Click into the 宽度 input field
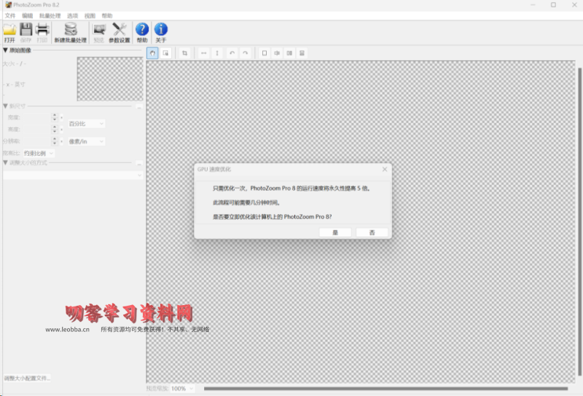583x396 pixels. point(37,117)
